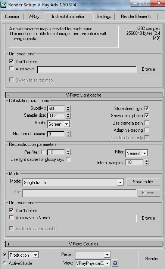
Task: Click the Render button
Action: [152, 259]
